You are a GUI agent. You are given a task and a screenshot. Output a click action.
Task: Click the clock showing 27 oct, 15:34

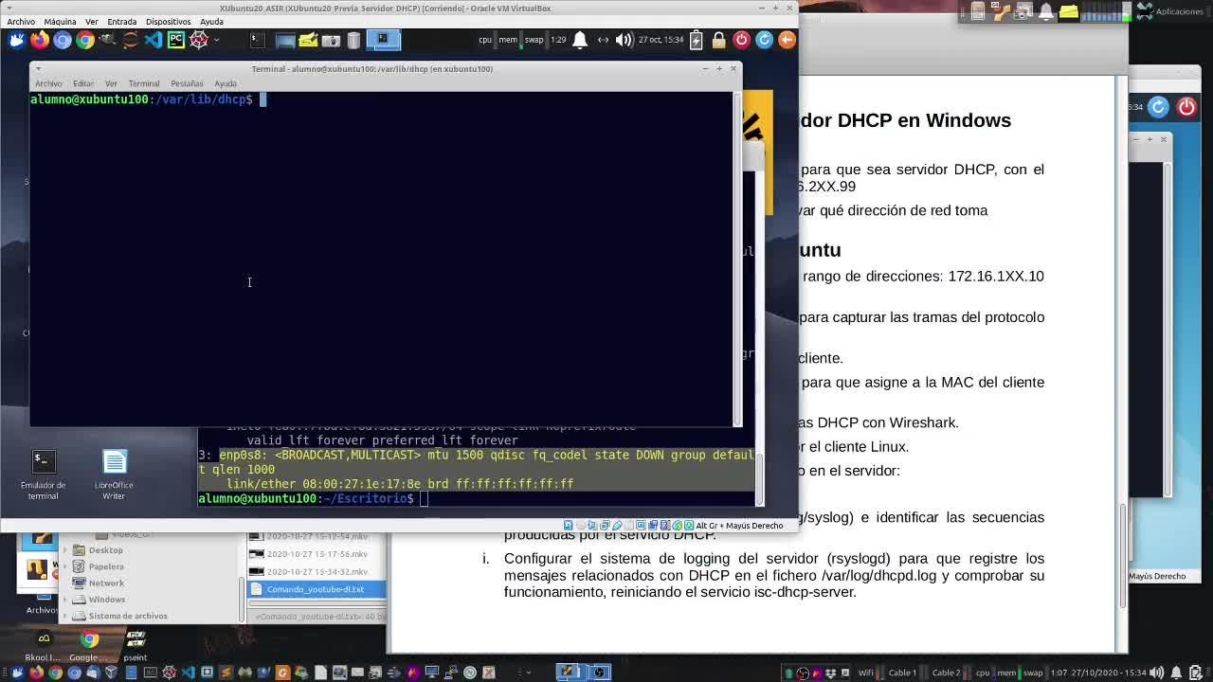661,40
